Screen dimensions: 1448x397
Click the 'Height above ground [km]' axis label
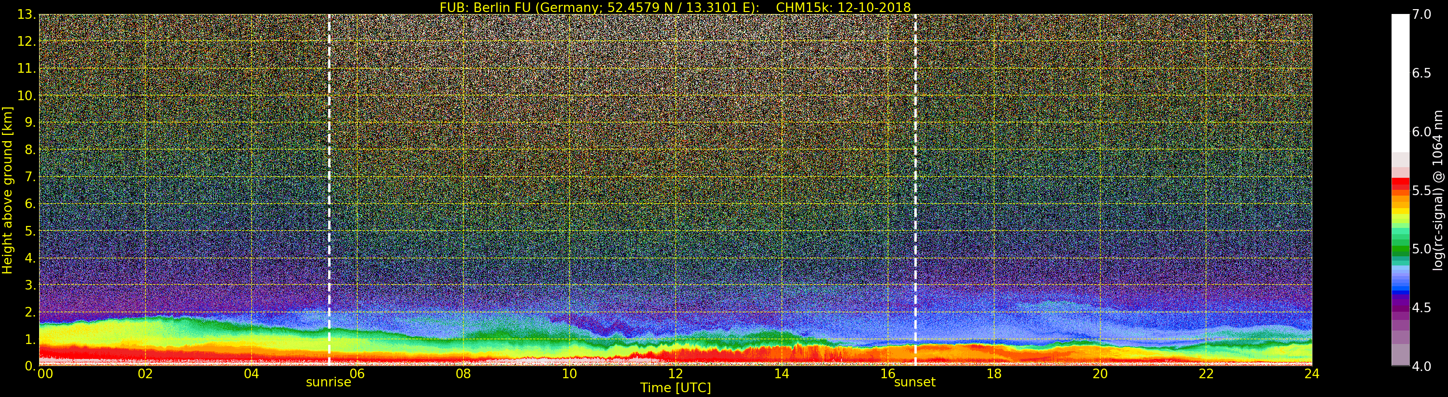7,190
